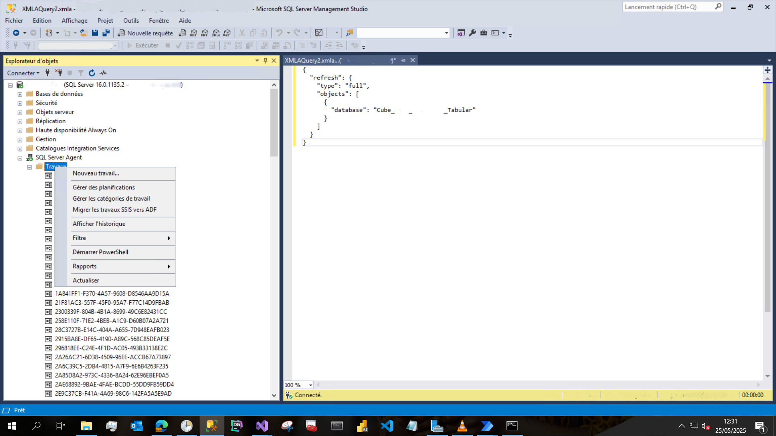Viewport: 776px width, 436px height.
Task: Save the current XMLA query file
Action: [x=95, y=33]
